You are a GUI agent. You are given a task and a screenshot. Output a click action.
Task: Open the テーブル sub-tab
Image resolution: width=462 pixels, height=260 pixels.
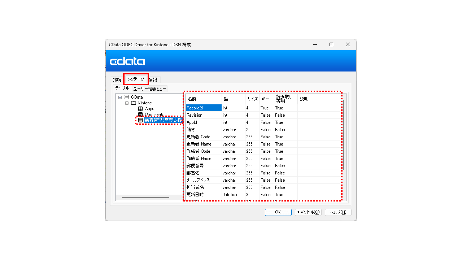click(x=122, y=88)
